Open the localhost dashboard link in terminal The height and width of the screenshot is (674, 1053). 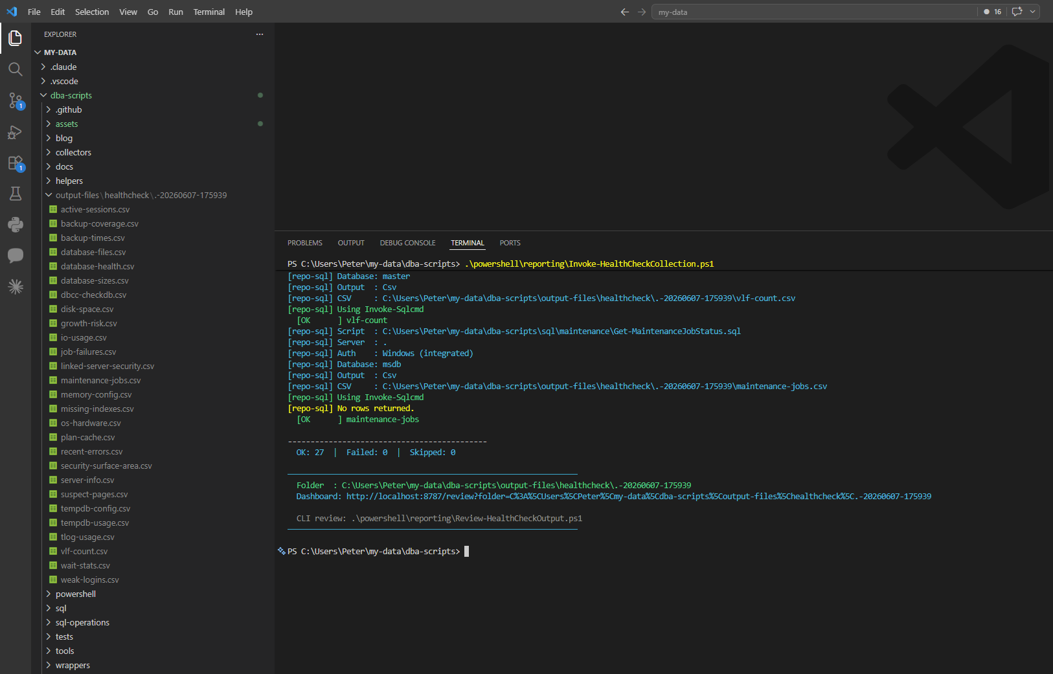coord(639,497)
